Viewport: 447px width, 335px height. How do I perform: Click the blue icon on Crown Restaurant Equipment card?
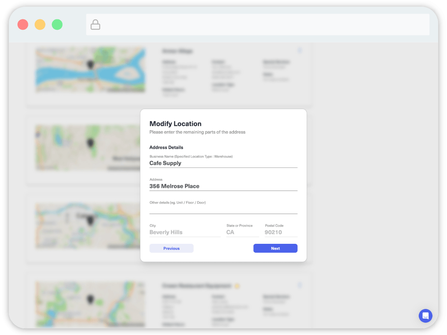(x=300, y=285)
